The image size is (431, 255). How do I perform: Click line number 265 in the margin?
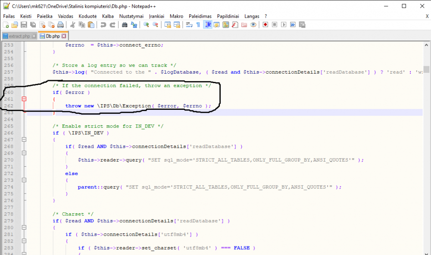point(9,126)
